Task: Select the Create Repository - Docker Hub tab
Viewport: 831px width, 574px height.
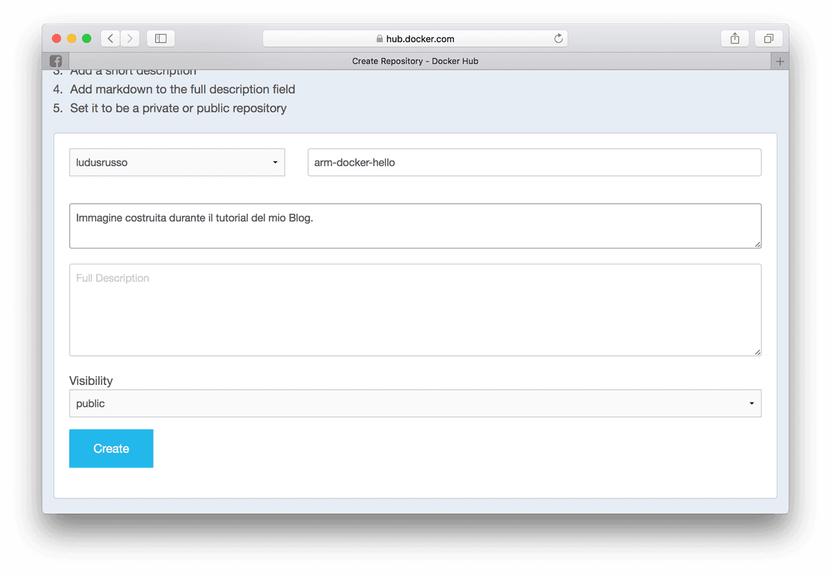Action: tap(415, 61)
